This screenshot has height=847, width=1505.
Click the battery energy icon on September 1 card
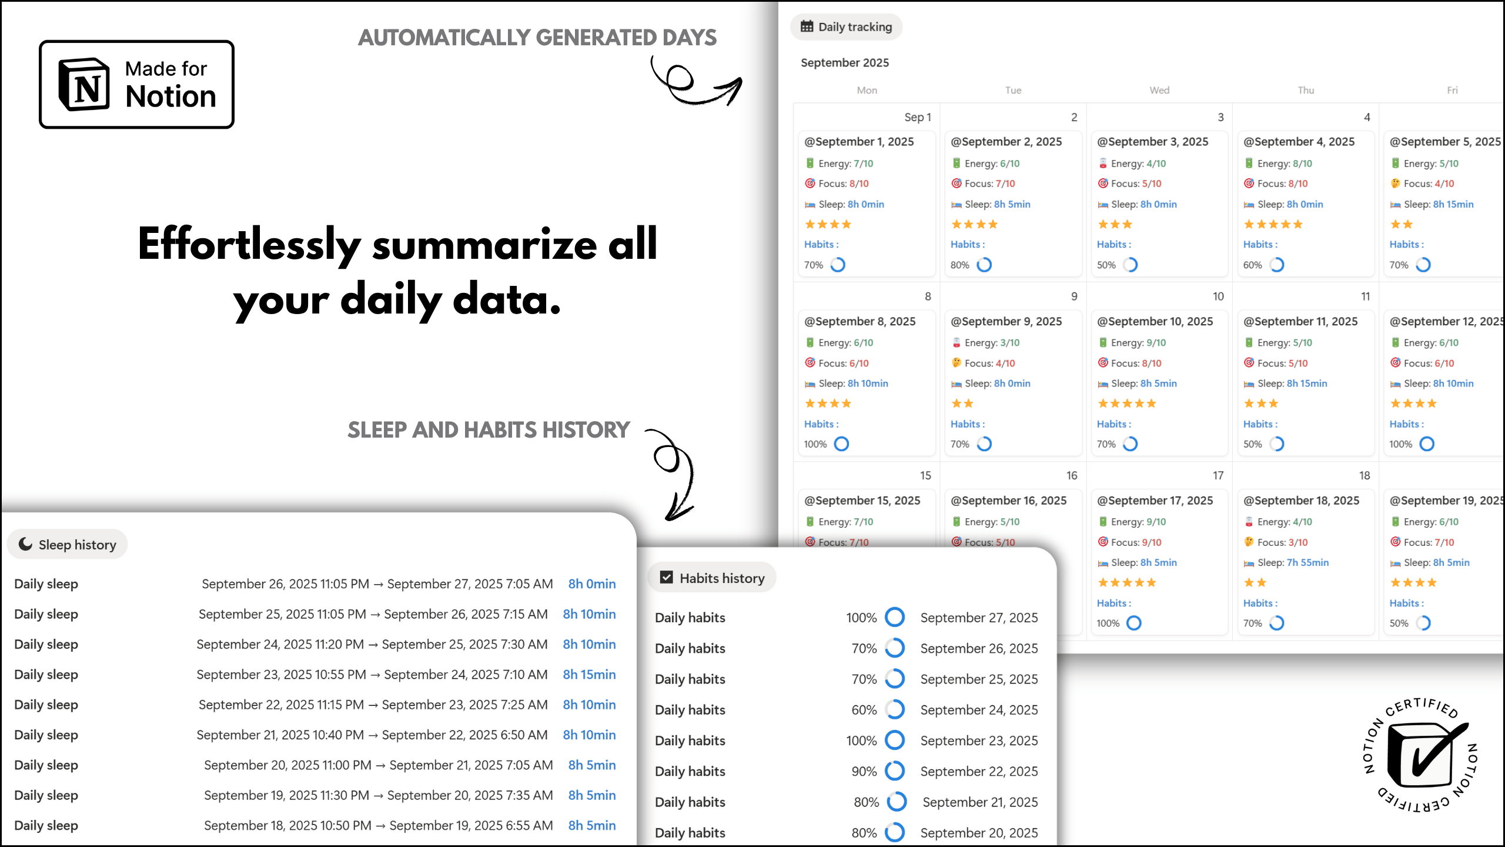810,164
